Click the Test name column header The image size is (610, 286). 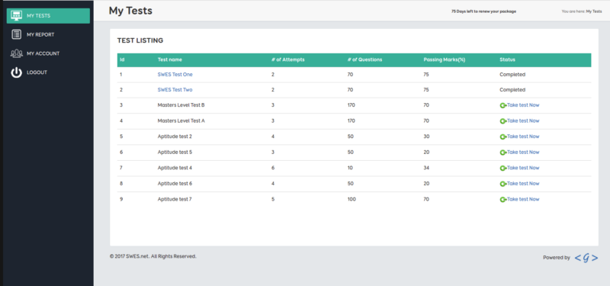169,60
